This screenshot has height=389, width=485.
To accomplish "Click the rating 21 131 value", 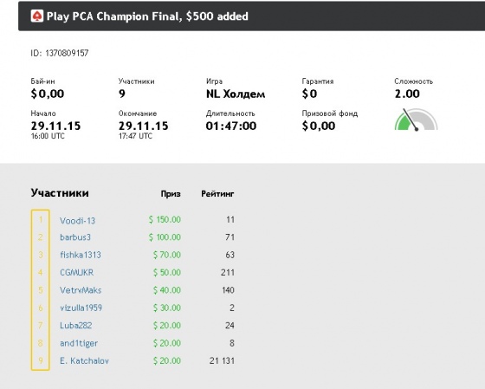I will click(222, 360).
